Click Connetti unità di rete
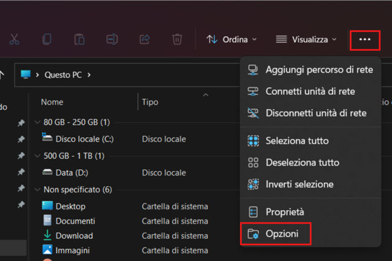This screenshot has width=392, height=261. 310,91
